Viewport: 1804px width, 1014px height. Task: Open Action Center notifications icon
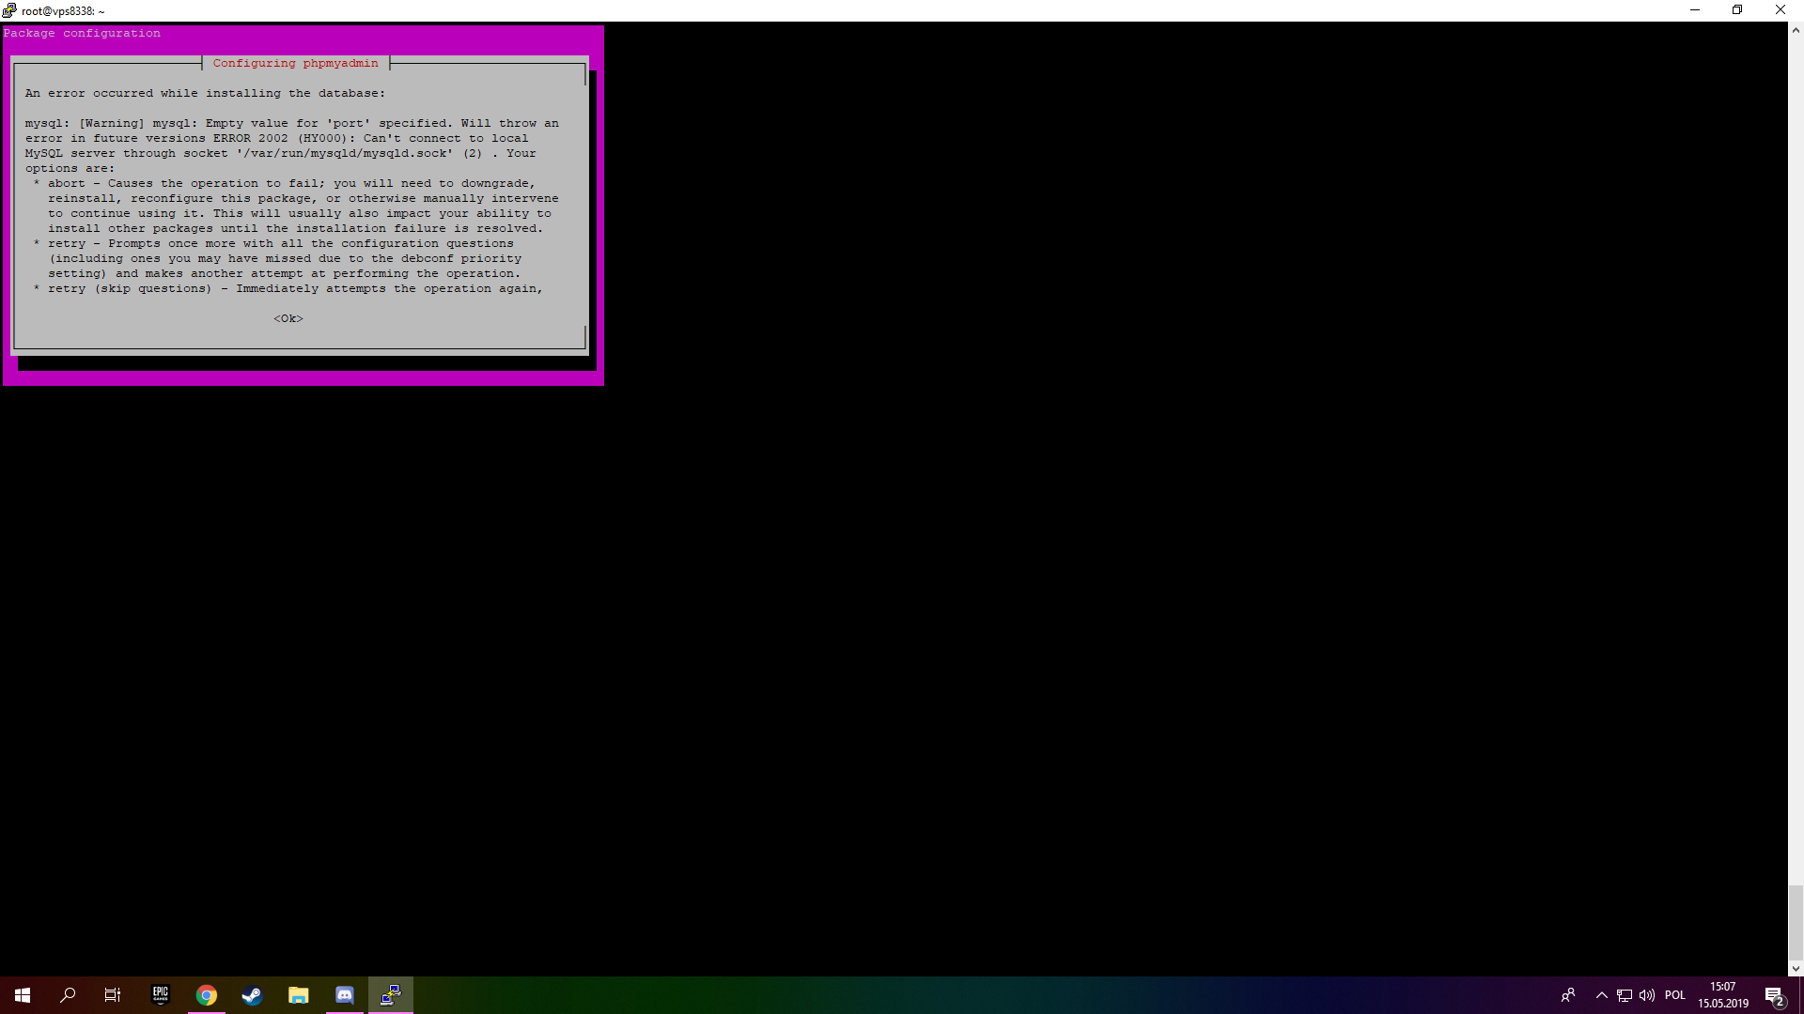click(x=1774, y=995)
